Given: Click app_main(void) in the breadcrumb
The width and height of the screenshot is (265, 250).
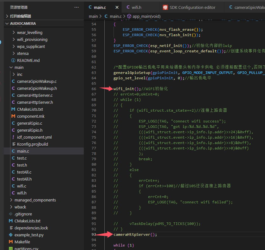Looking at the screenshot, I should [x=146, y=16].
